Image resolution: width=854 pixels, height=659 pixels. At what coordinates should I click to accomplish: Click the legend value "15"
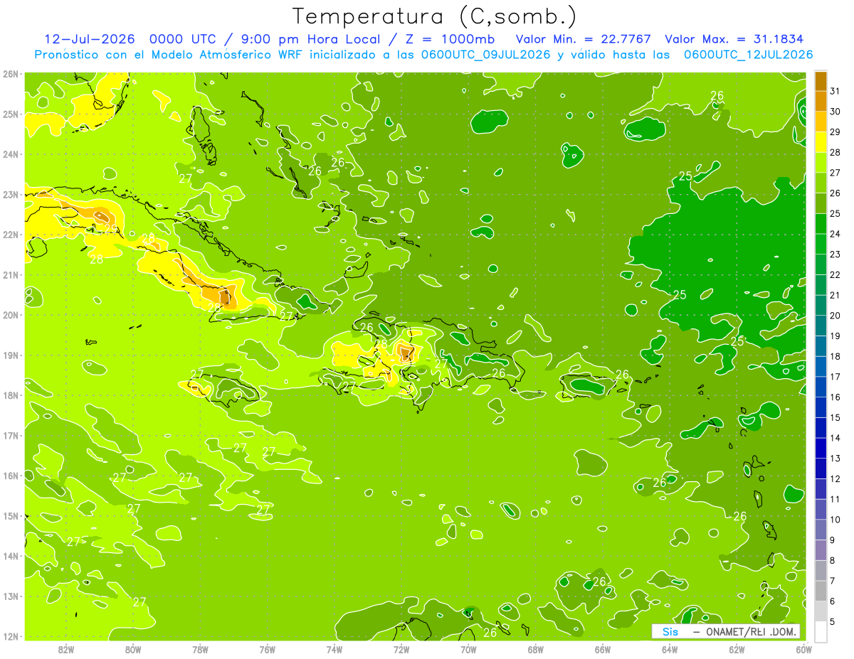pos(835,417)
